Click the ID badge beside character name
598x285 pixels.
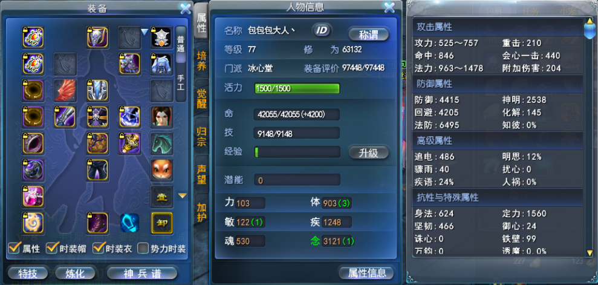(x=322, y=30)
